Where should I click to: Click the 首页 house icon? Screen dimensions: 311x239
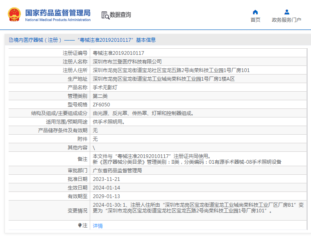[x=255, y=12]
